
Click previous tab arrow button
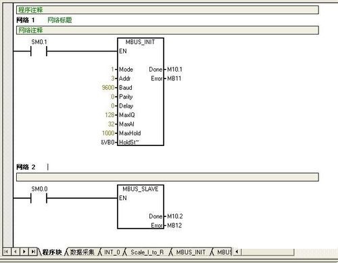[x=15, y=252]
